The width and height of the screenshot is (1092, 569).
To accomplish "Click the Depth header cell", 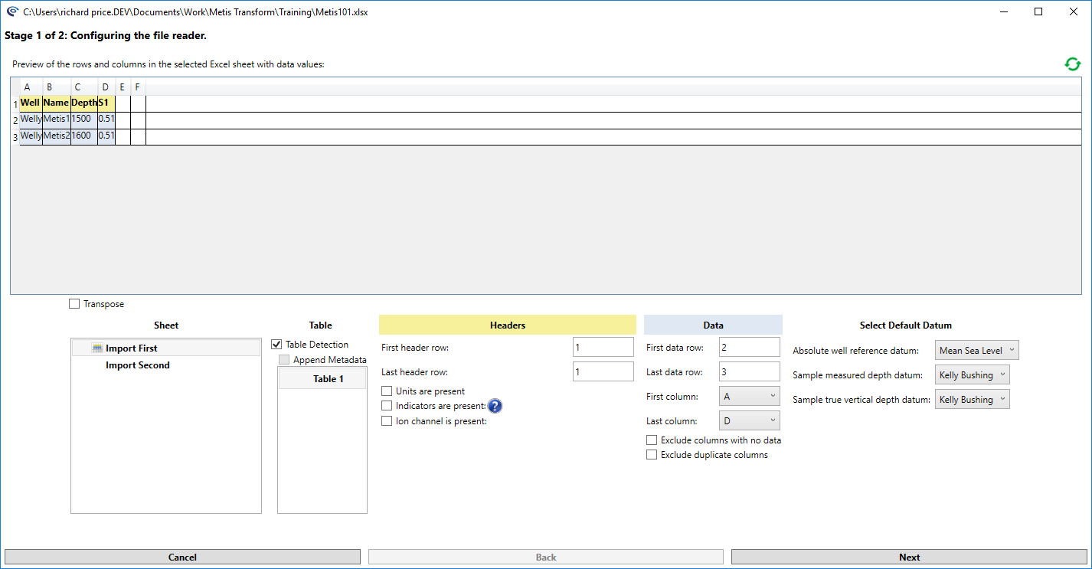I will (x=84, y=103).
